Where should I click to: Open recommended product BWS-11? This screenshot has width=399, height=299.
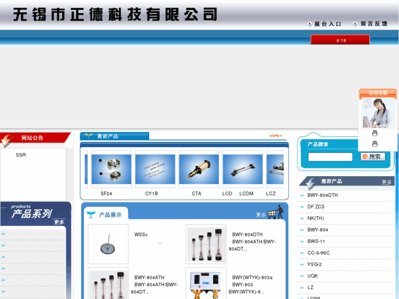coord(316,241)
